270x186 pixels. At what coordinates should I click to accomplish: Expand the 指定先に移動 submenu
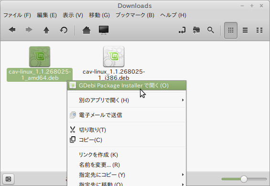(127, 184)
